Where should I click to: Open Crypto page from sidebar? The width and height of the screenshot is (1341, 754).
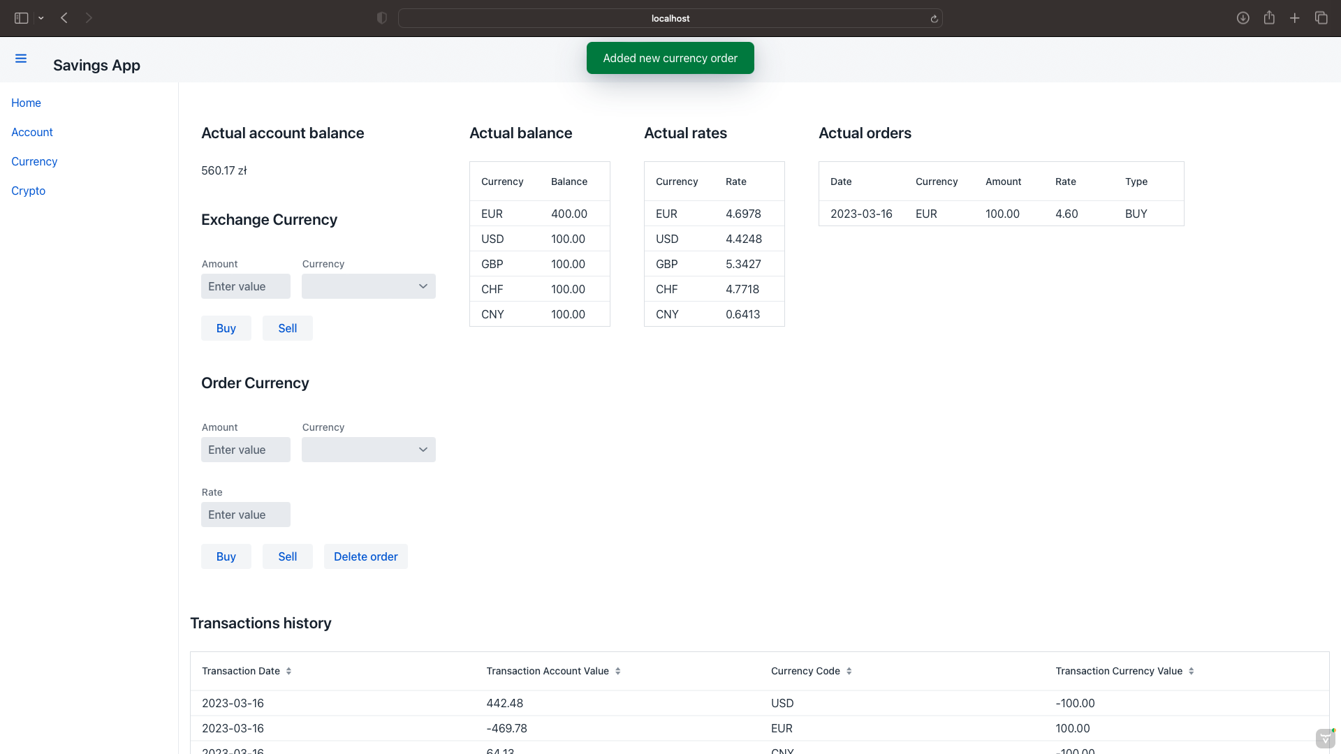coord(28,191)
